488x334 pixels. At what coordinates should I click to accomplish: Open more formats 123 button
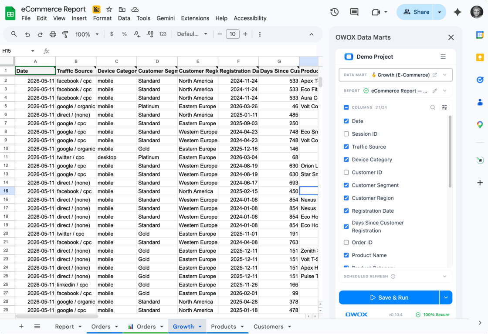(163, 34)
